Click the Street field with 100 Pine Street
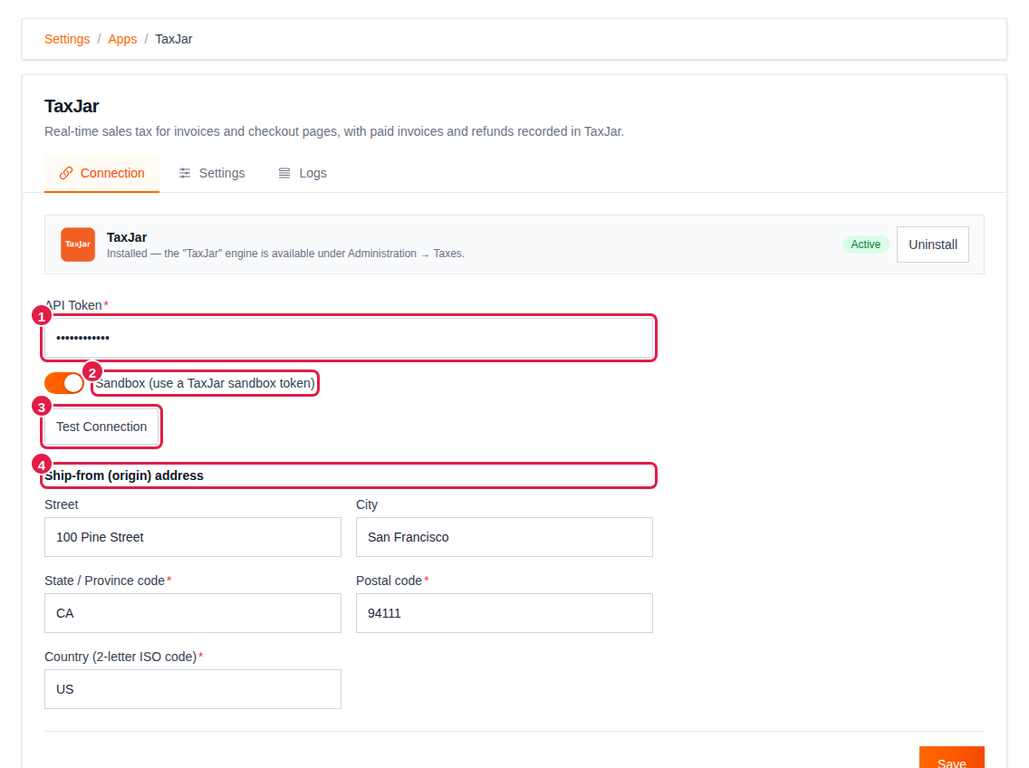 point(193,537)
